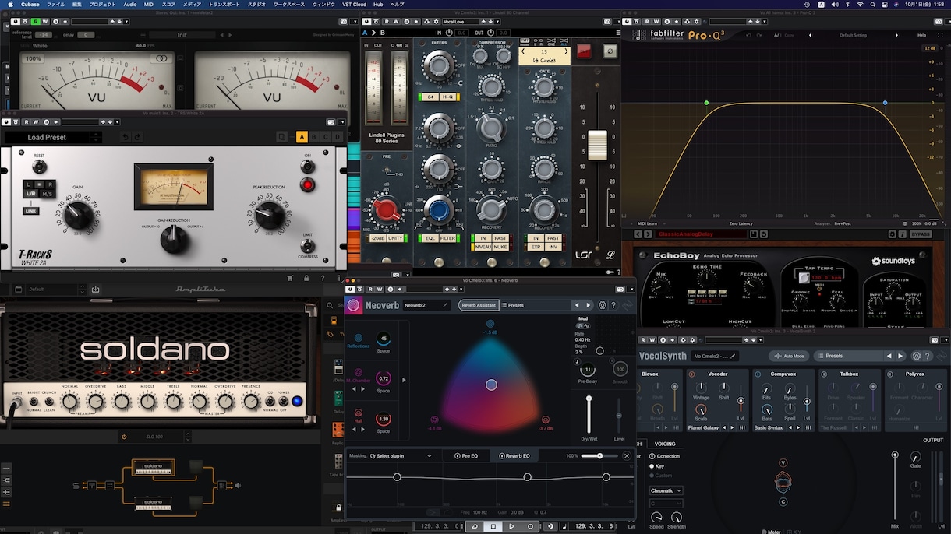This screenshot has height=534, width=951.
Task: Open the VocalSynth Presets dropdown
Action: point(848,356)
